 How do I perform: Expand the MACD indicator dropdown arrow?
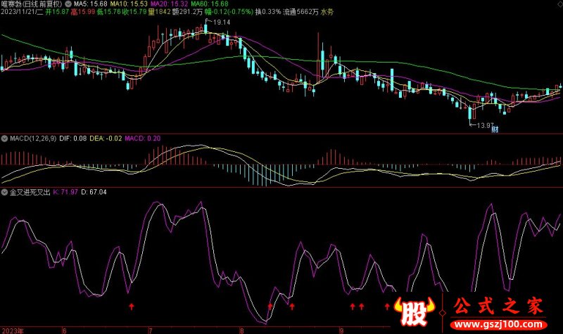point(4,139)
